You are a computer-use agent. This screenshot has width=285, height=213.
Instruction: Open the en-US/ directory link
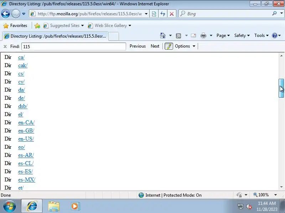[26, 139]
